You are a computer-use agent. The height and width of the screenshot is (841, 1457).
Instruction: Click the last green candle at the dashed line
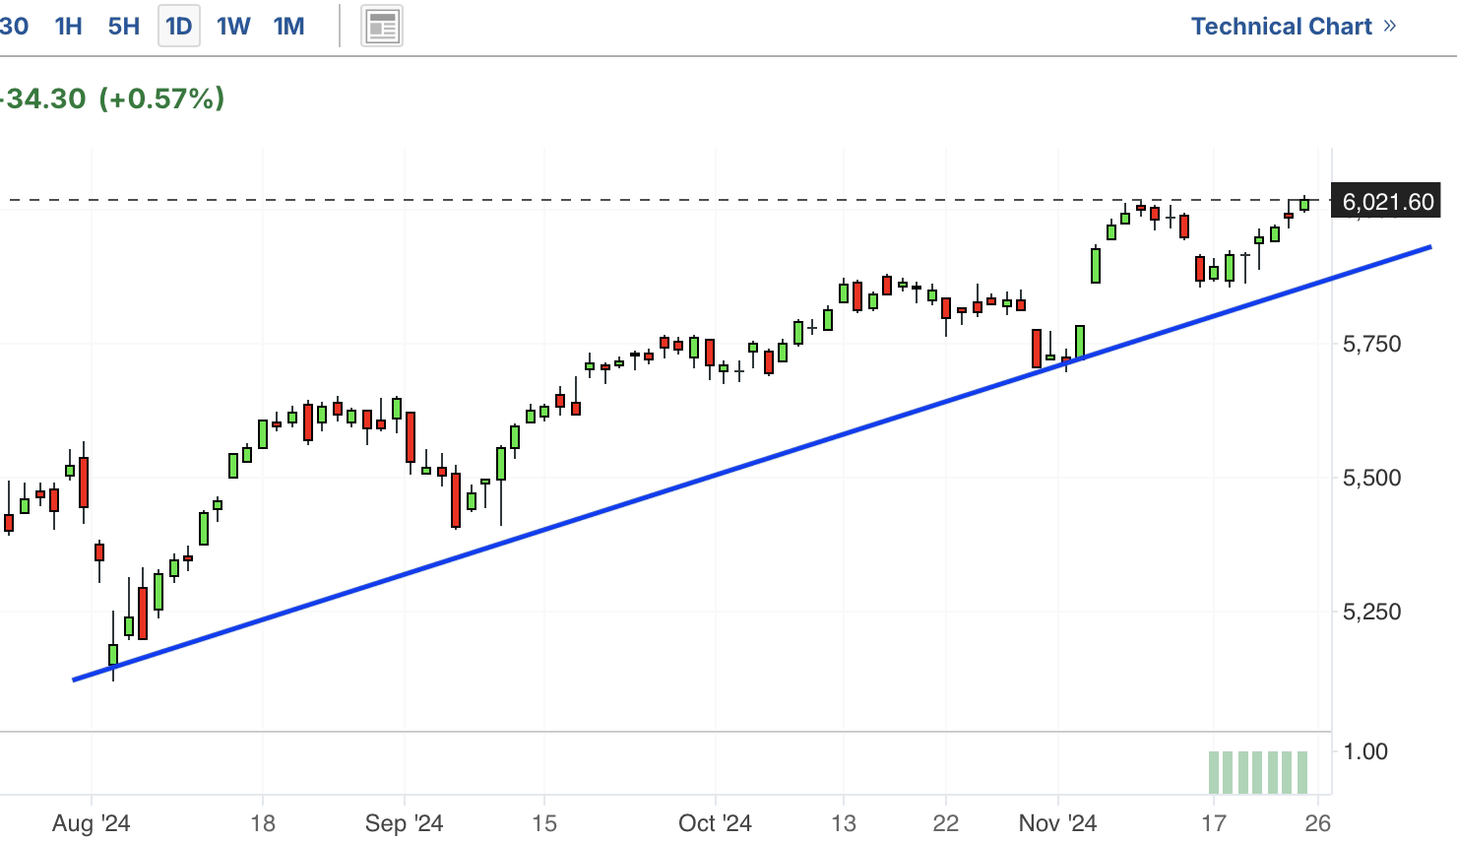[x=1304, y=204]
